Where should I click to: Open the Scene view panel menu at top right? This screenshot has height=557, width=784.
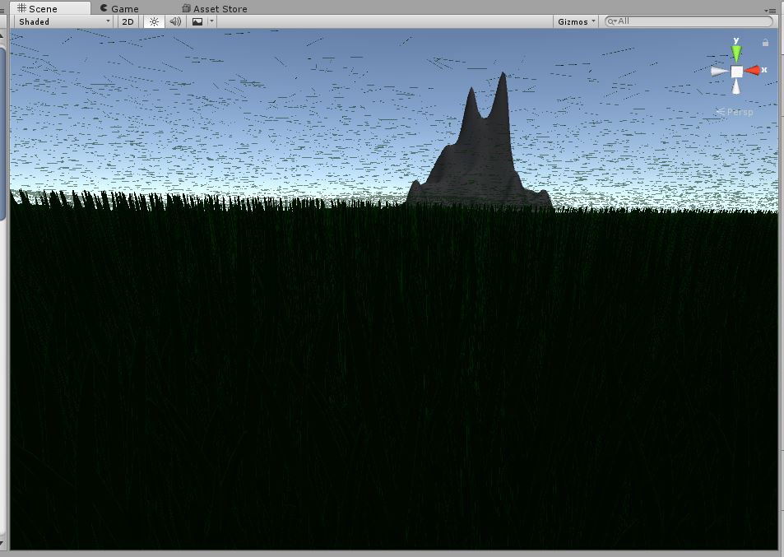pyautogui.click(x=772, y=11)
